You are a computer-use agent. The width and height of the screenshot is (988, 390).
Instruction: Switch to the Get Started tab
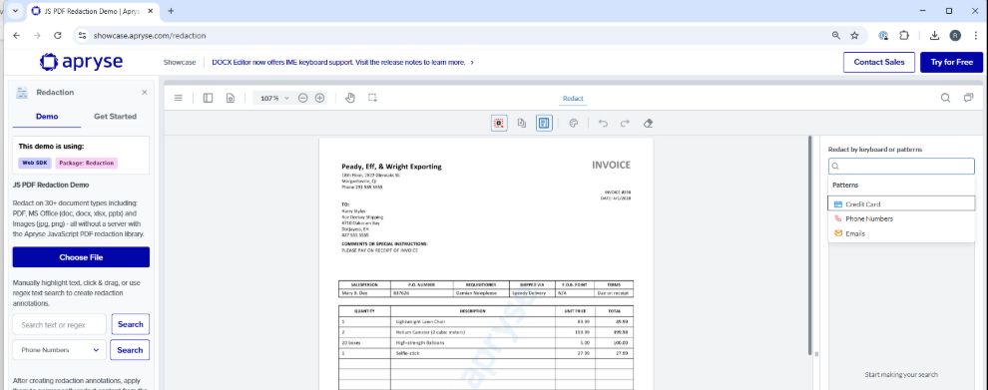(116, 117)
